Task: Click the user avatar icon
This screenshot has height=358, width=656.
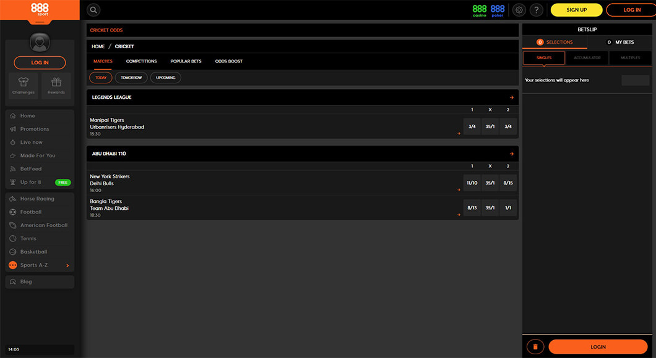Action: pyautogui.click(x=40, y=42)
